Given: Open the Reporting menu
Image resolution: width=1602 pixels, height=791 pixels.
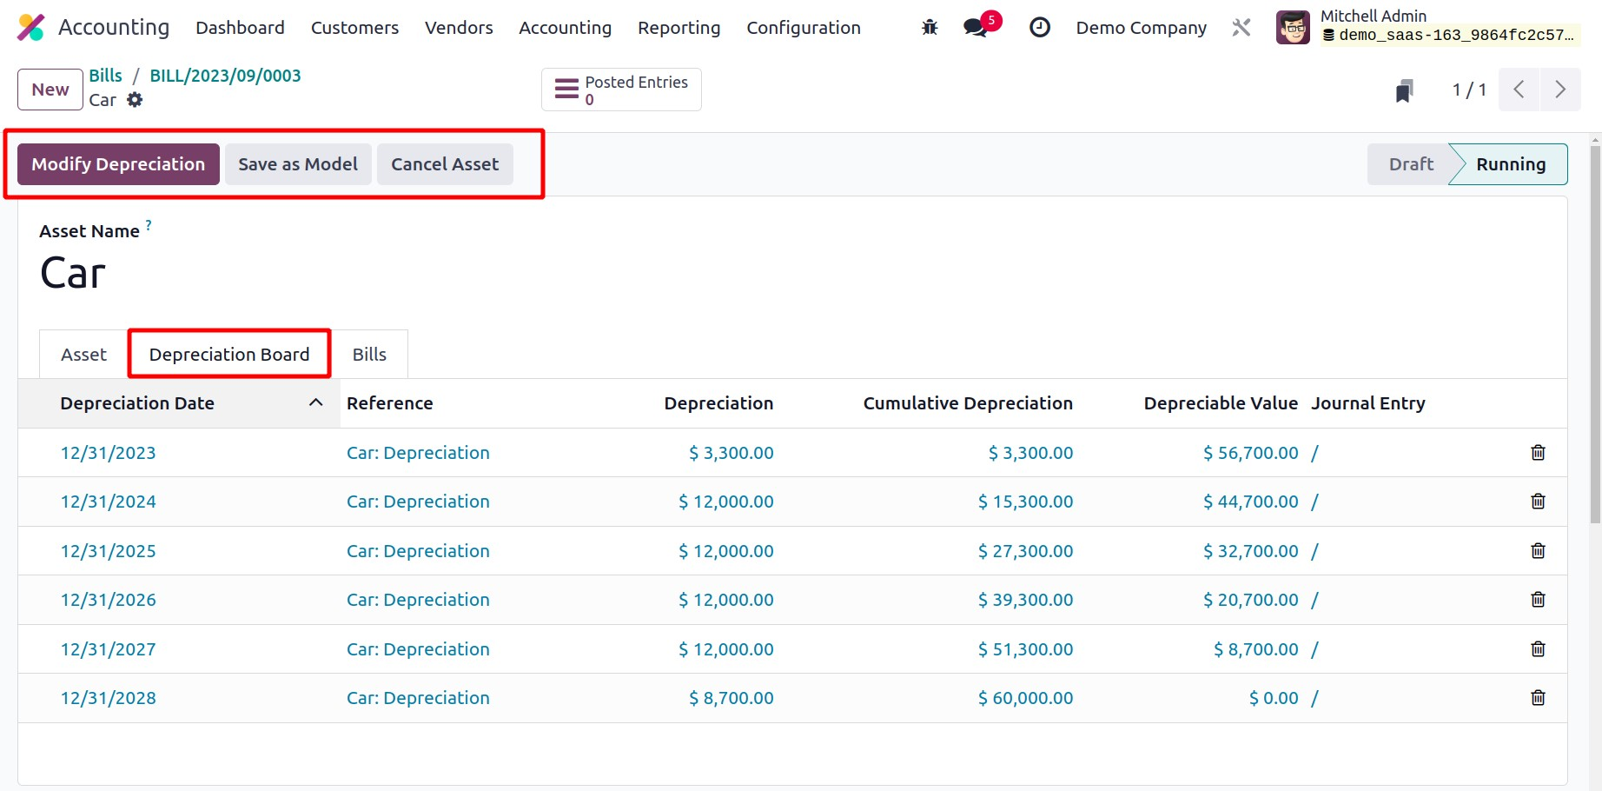Looking at the screenshot, I should pos(679,28).
